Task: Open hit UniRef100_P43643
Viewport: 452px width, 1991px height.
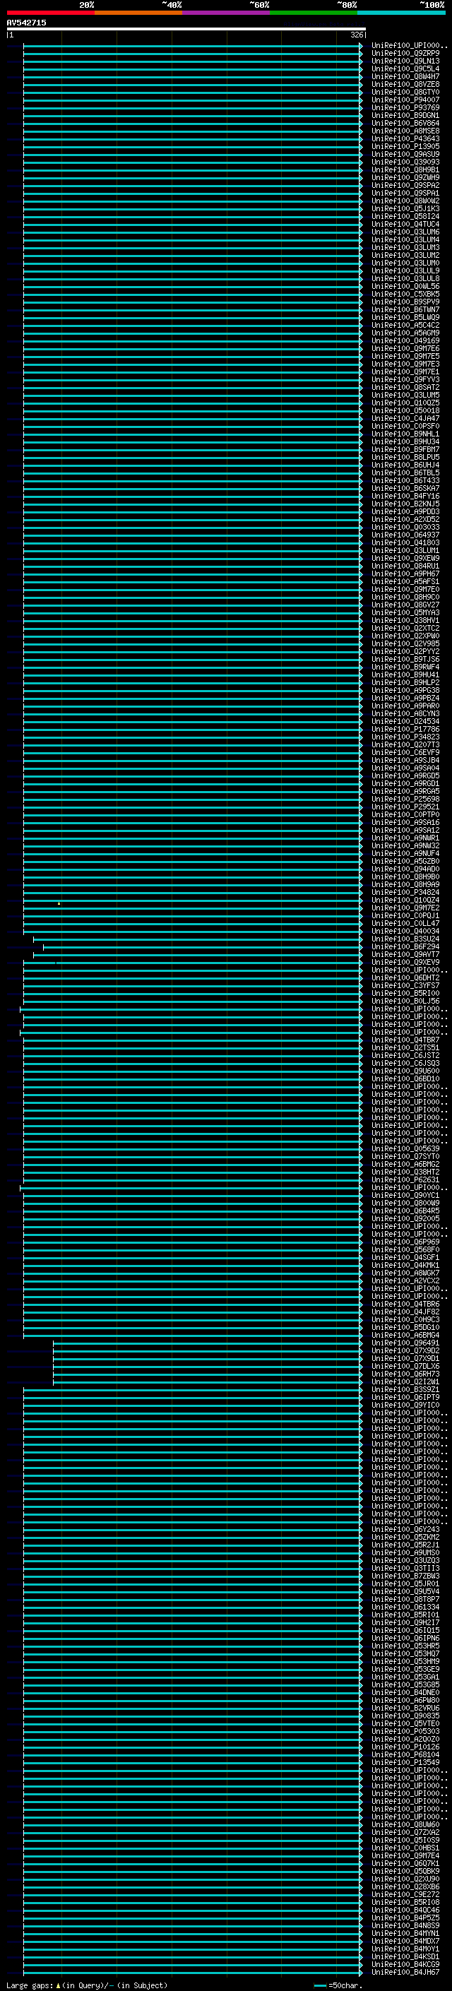Action: (405, 139)
